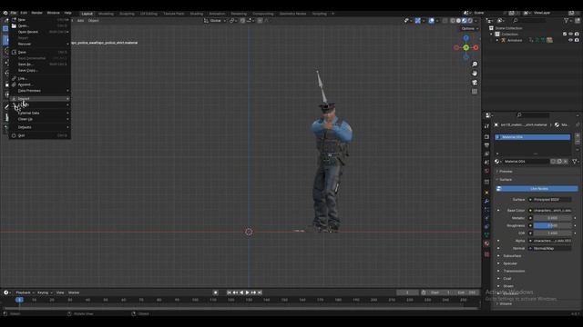Open the Global transform orientation dropdown

(x=215, y=21)
